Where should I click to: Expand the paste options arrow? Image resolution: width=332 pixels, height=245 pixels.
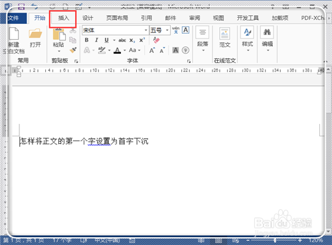[59, 51]
